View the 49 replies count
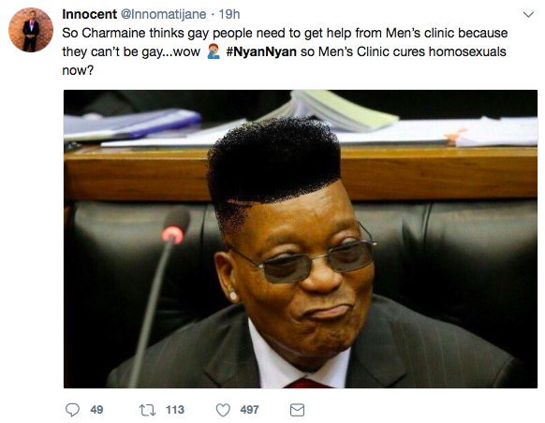Screen dimensions: 545x423 [x=96, y=410]
